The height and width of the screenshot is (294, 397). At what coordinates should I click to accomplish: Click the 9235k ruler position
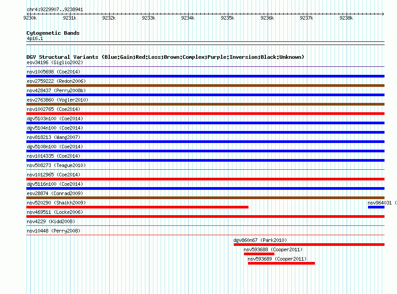click(227, 18)
